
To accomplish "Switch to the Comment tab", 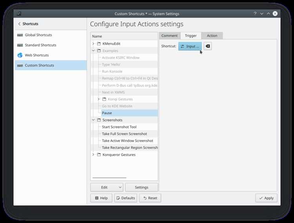I will click(x=169, y=36).
